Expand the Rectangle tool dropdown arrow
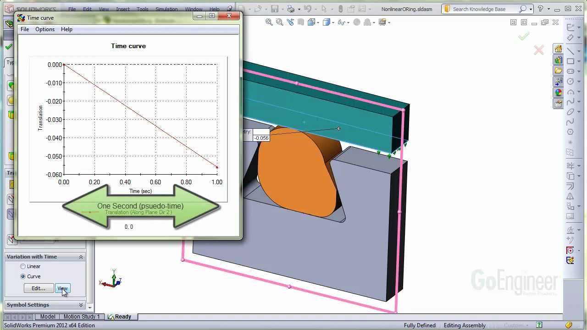Screen dimensions: 587x330 [x=579, y=61]
